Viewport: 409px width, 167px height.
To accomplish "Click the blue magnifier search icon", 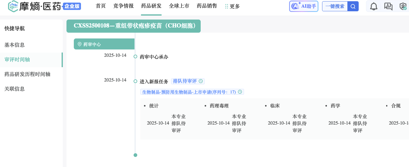I will click(353, 6).
